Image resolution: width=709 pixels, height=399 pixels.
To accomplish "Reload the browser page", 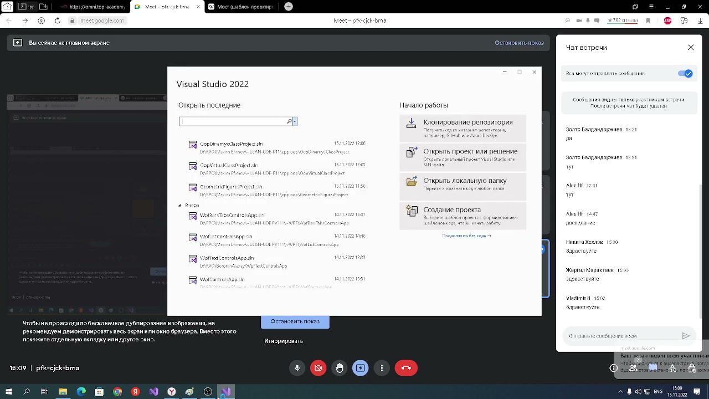I will tap(58, 21).
